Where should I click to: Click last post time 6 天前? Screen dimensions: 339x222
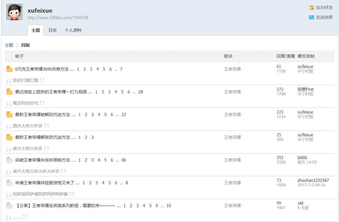point(303,208)
